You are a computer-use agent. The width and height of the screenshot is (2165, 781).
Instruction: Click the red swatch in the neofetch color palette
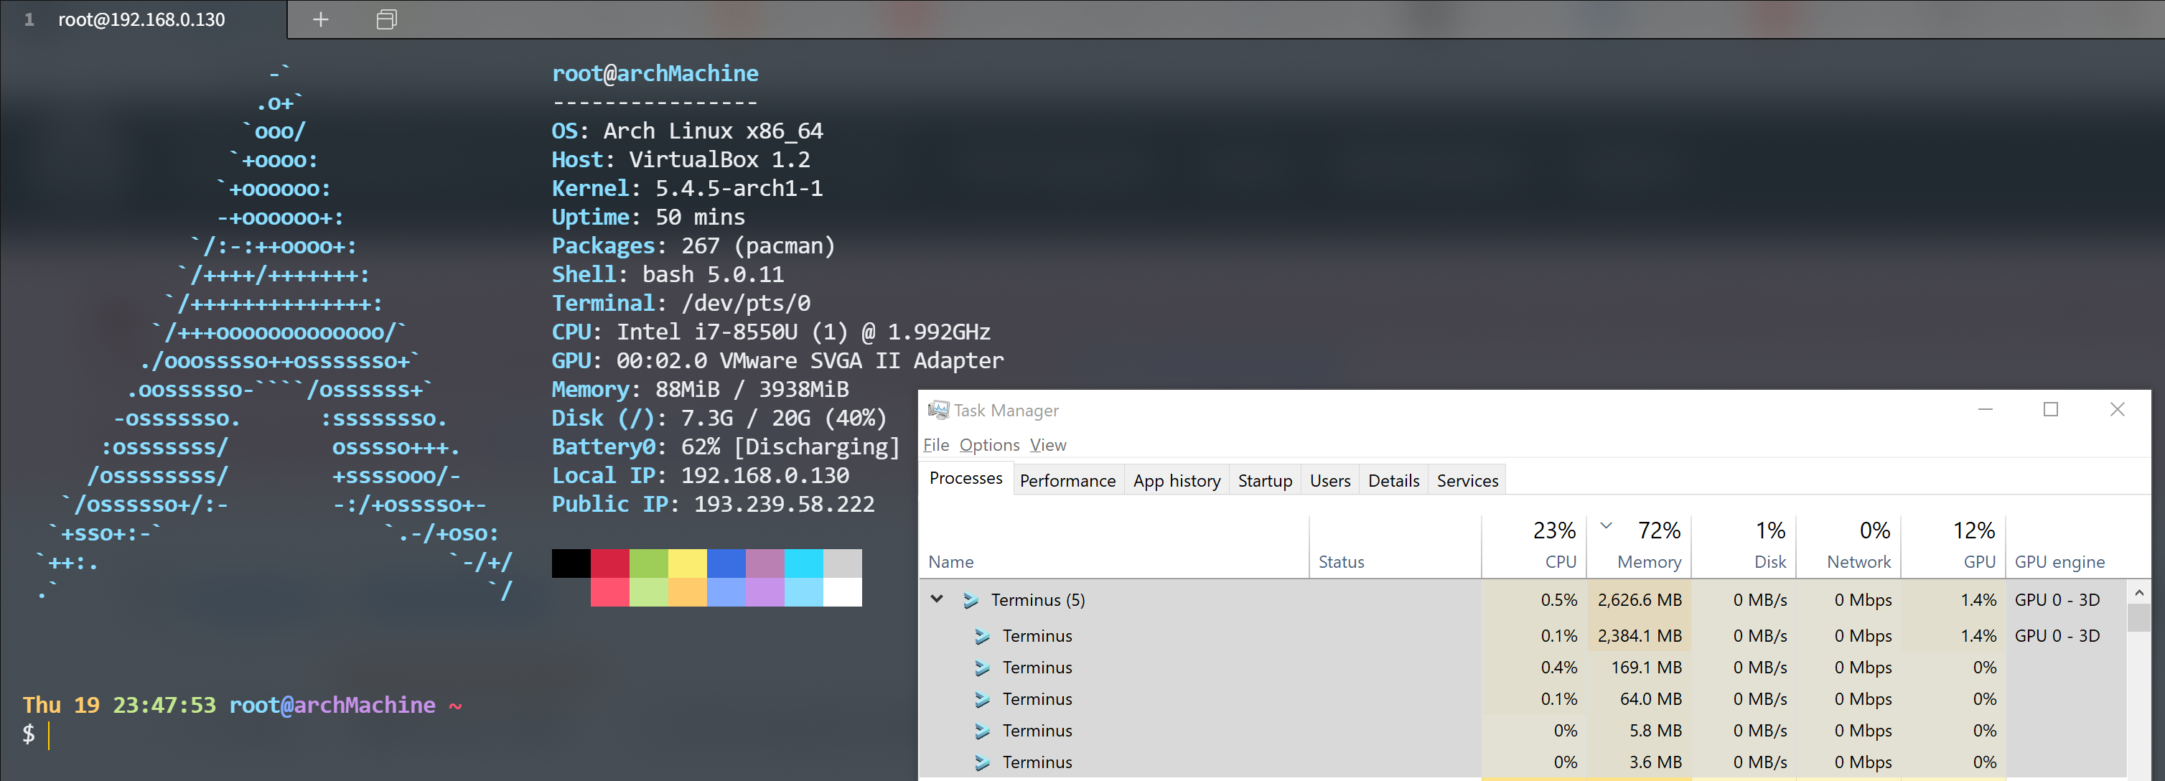click(x=610, y=564)
